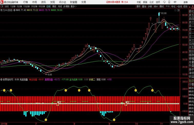
Task: Click the 画线 drawing button
Action: coord(162,6)
